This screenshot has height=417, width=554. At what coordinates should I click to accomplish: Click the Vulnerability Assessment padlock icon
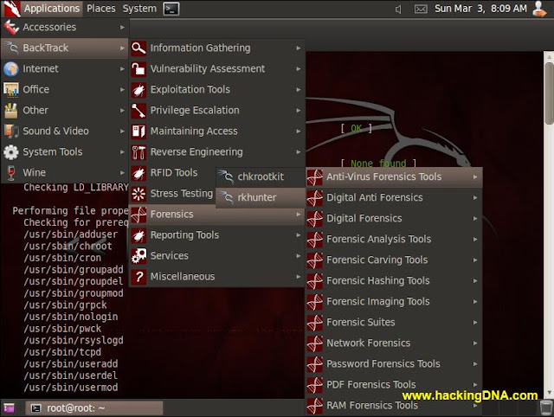(138, 69)
